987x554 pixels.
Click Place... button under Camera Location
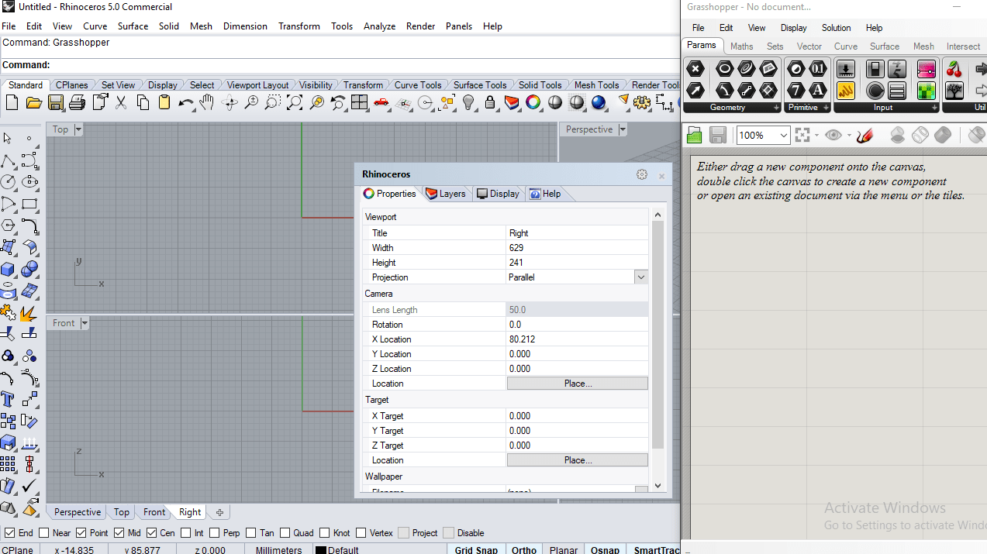(577, 384)
